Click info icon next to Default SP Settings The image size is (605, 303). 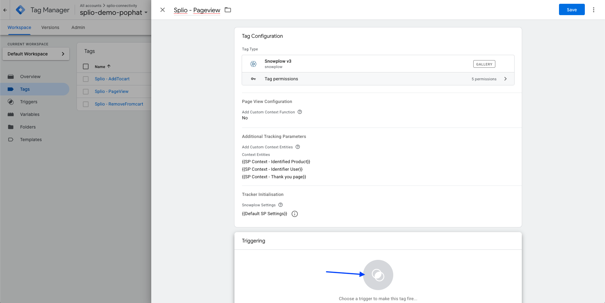(x=295, y=214)
